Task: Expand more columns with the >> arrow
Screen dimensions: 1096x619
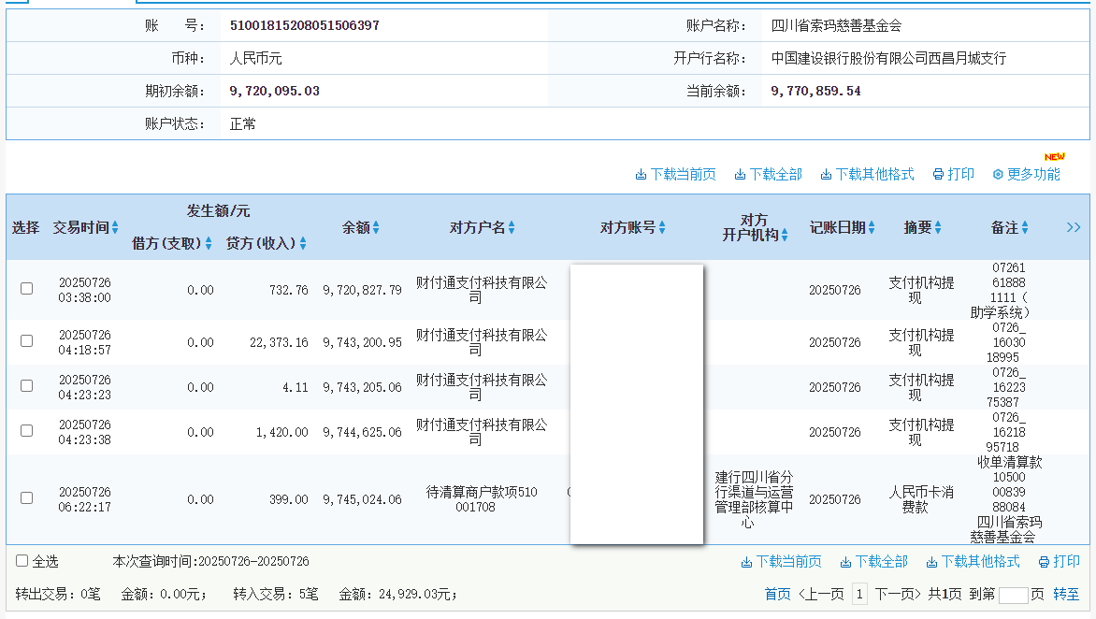Action: tap(1074, 228)
